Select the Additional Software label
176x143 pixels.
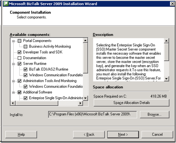tap(38, 92)
